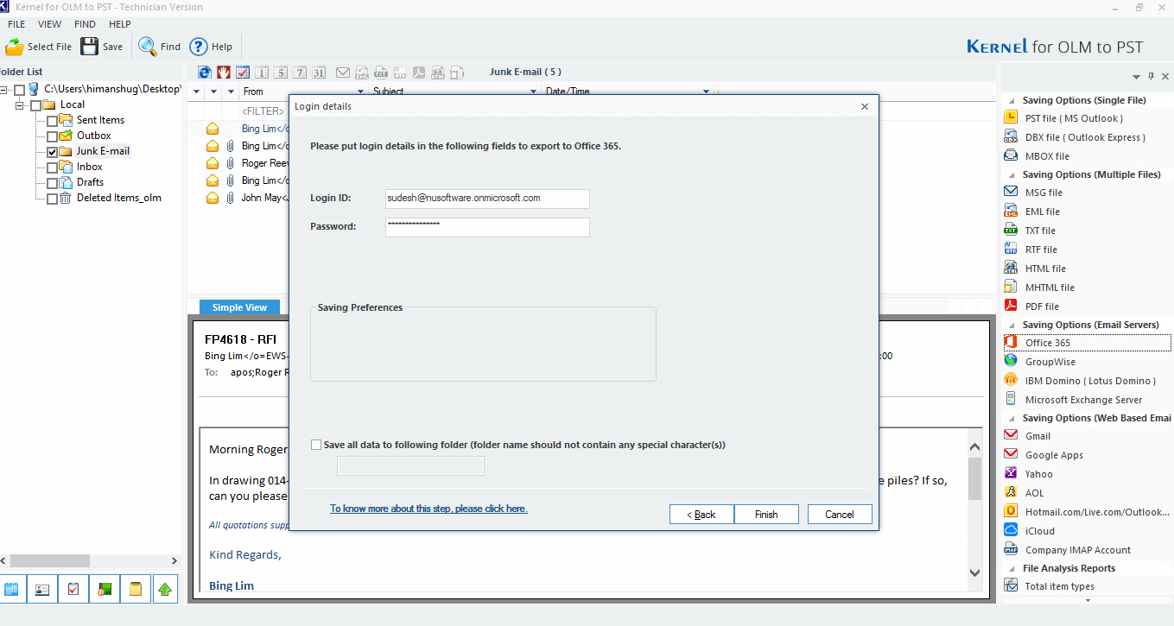Open the tasks clipboard icon
The height and width of the screenshot is (626, 1174).
[73, 589]
